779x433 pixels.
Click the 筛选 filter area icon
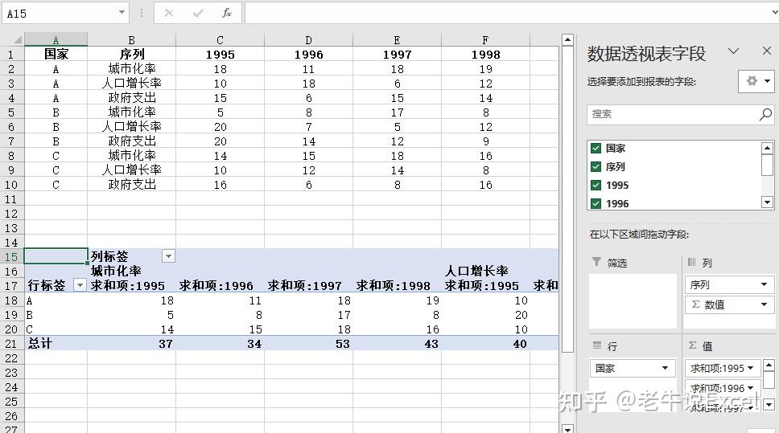click(x=596, y=262)
